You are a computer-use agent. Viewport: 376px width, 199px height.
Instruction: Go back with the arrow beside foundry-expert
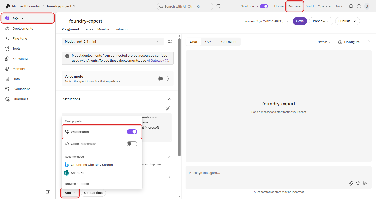point(64,21)
